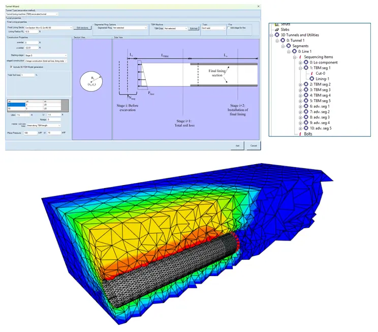
Task: Expand the 2: TBM seg 2 node
Action: [x=300, y=85]
